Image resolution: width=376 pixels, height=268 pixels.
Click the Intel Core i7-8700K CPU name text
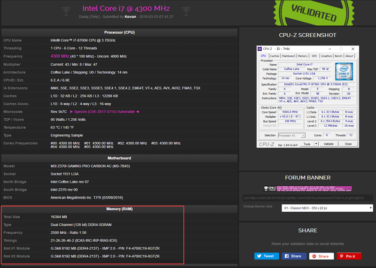[x=83, y=40]
